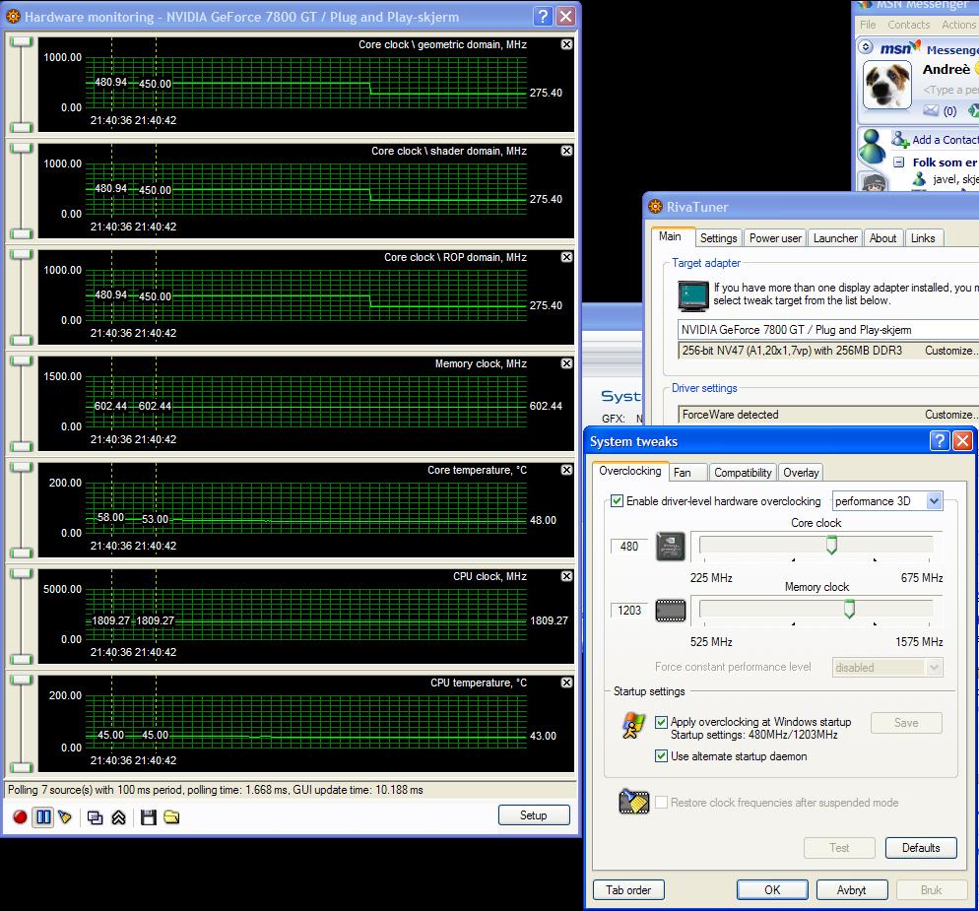The image size is (979, 911).
Task: Open help in System tweaks title bar
Action: click(939, 441)
